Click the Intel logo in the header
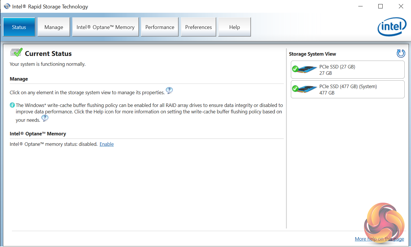This screenshot has width=411, height=247. click(x=392, y=27)
